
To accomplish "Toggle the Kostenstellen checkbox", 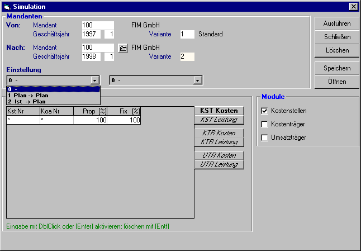I will (264, 111).
